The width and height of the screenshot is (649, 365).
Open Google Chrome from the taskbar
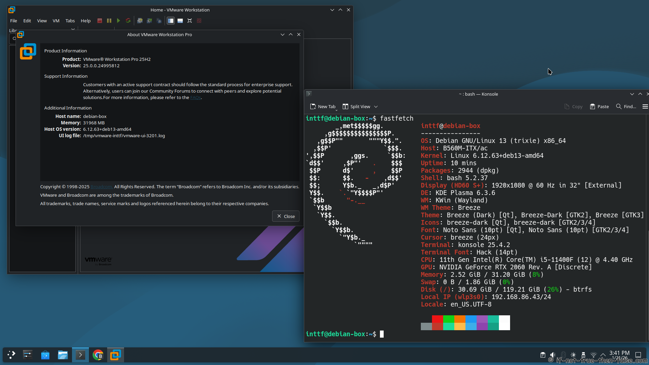(98, 355)
